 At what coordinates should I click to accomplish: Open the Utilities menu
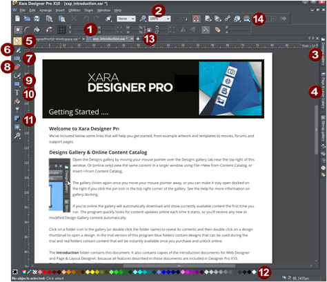[75, 10]
